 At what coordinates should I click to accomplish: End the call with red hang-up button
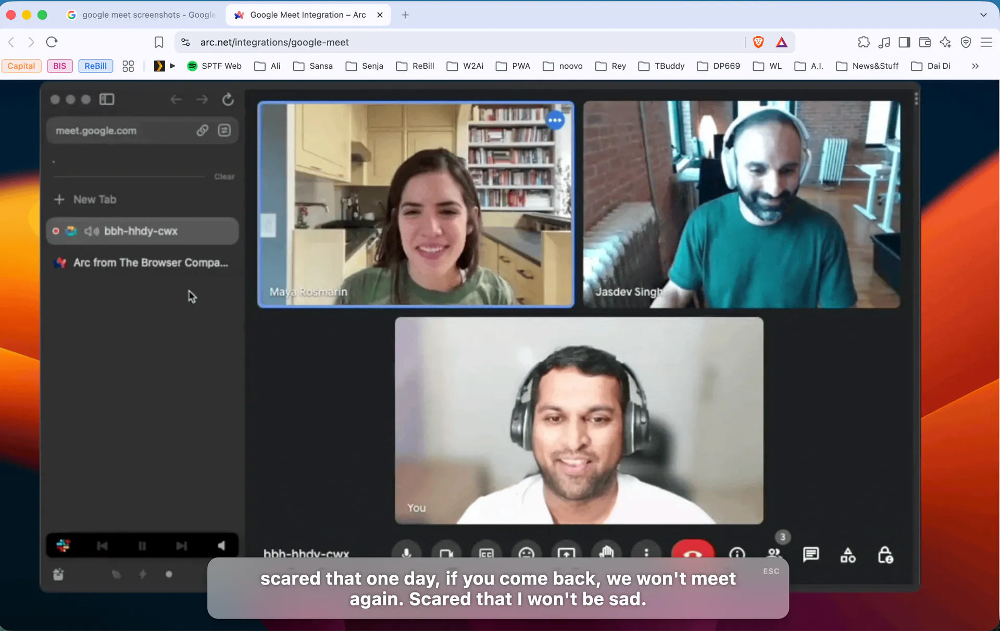[693, 550]
